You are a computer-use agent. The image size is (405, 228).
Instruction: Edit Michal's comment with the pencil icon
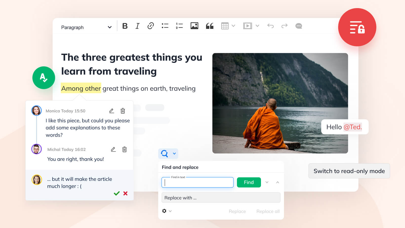coord(113,149)
